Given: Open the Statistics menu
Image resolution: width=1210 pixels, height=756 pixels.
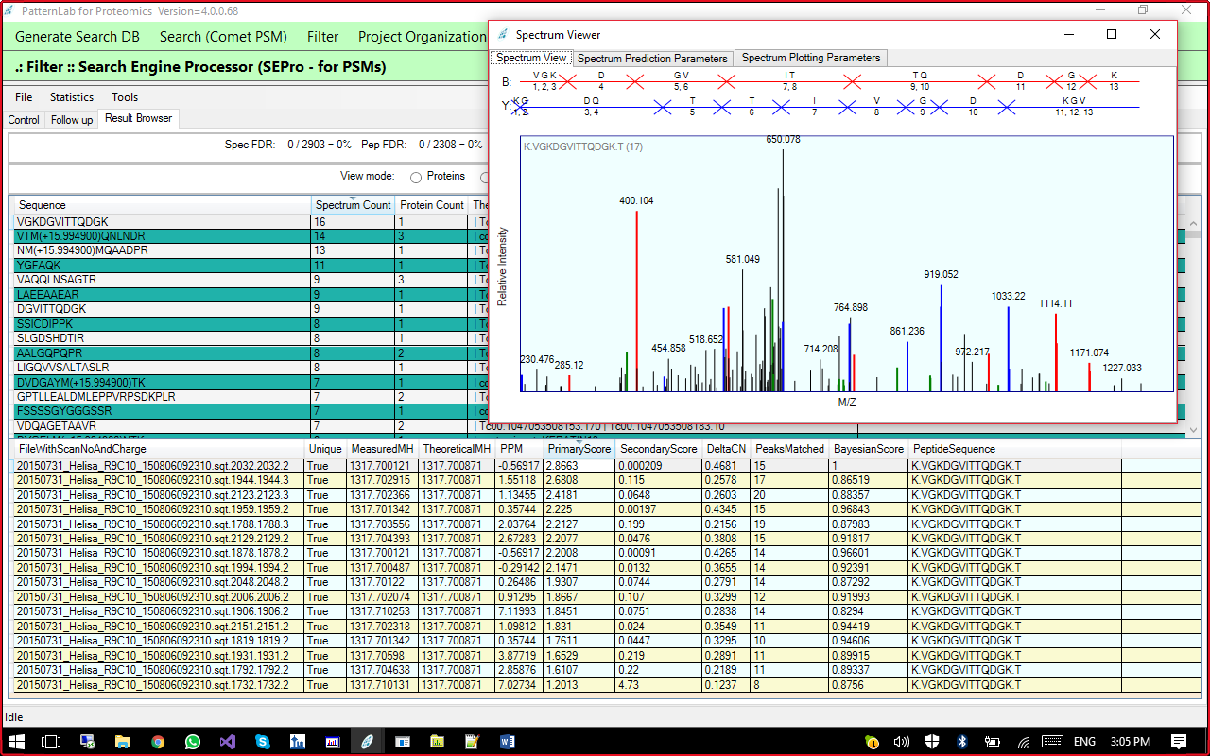Looking at the screenshot, I should point(72,97).
